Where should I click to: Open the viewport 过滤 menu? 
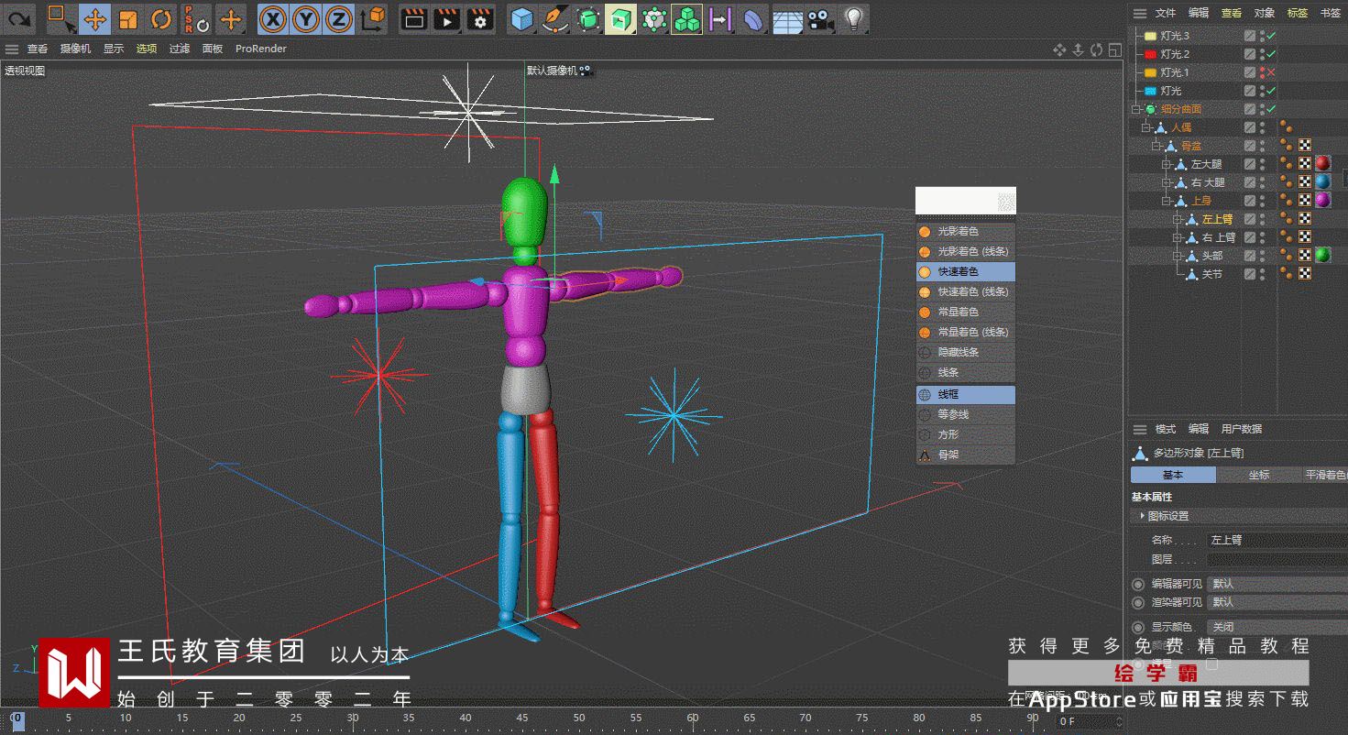[180, 49]
